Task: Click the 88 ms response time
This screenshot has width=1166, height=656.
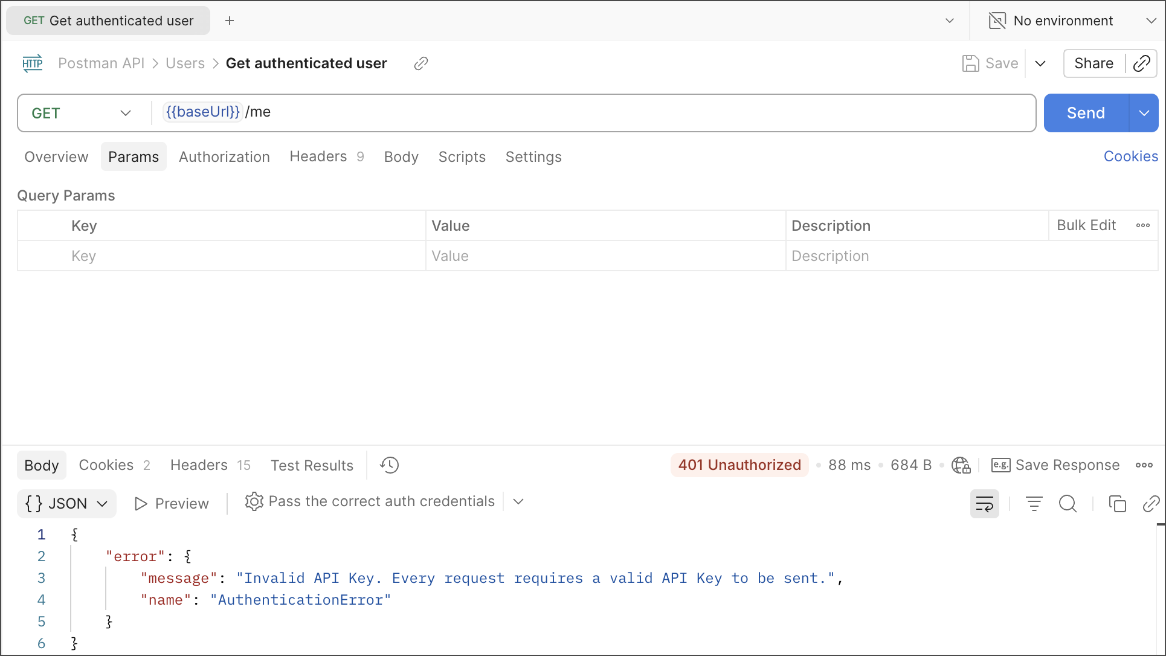Action: (x=849, y=465)
